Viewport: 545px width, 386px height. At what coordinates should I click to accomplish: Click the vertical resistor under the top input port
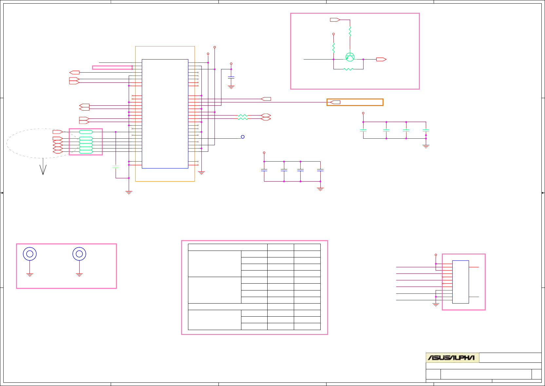[350, 31]
